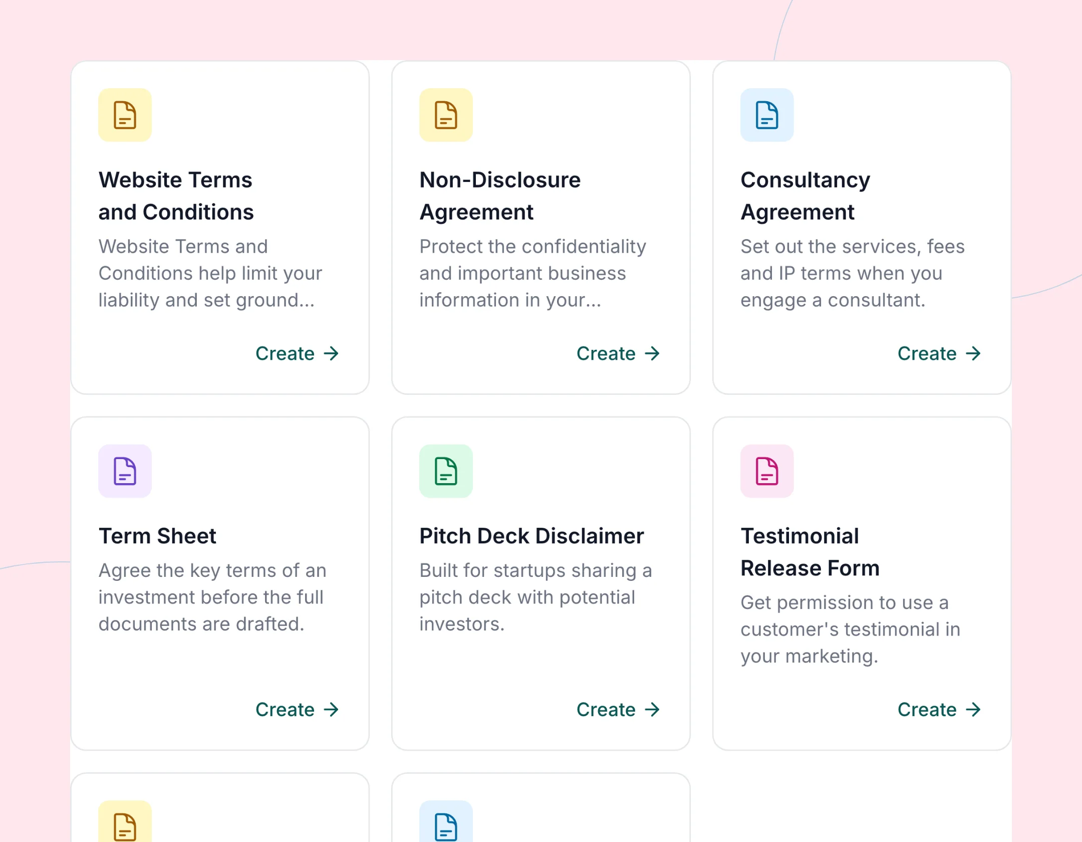
Task: Open the Non-Disclosure Agreement title
Action: [x=500, y=196]
